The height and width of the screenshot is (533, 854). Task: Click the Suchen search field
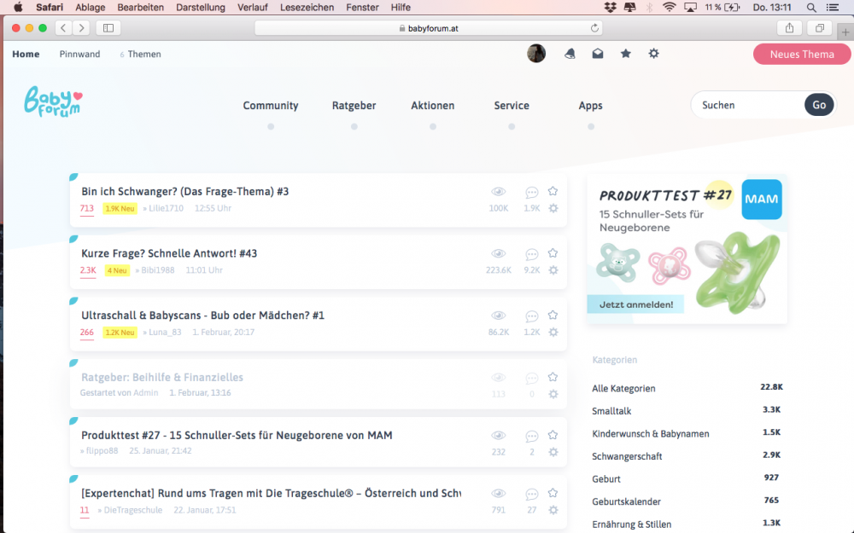[749, 105]
